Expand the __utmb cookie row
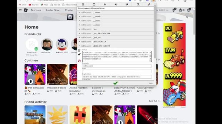The width and height of the screenshot is (222, 124). (x=116, y=17)
